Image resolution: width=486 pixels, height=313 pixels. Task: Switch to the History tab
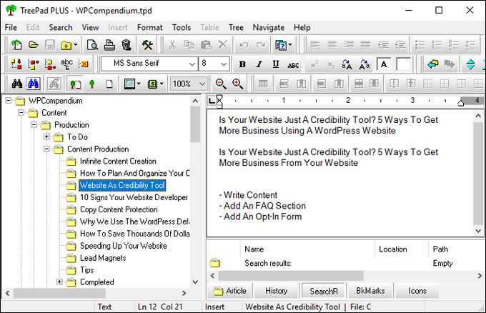[x=276, y=291]
